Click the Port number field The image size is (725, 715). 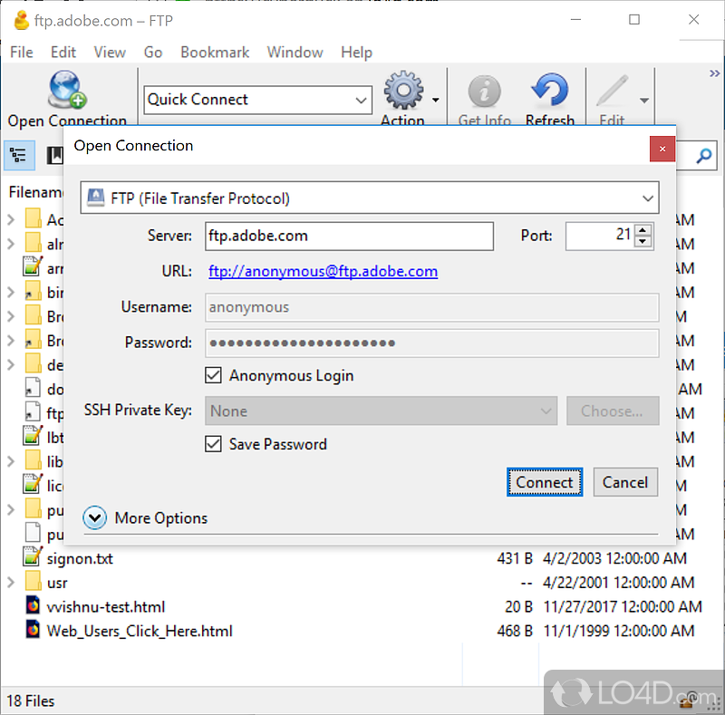600,236
